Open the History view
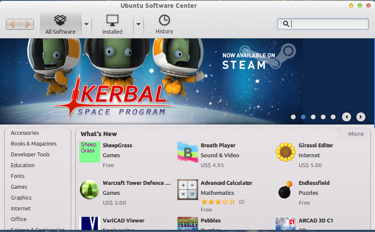375x232 pixels. tap(164, 25)
